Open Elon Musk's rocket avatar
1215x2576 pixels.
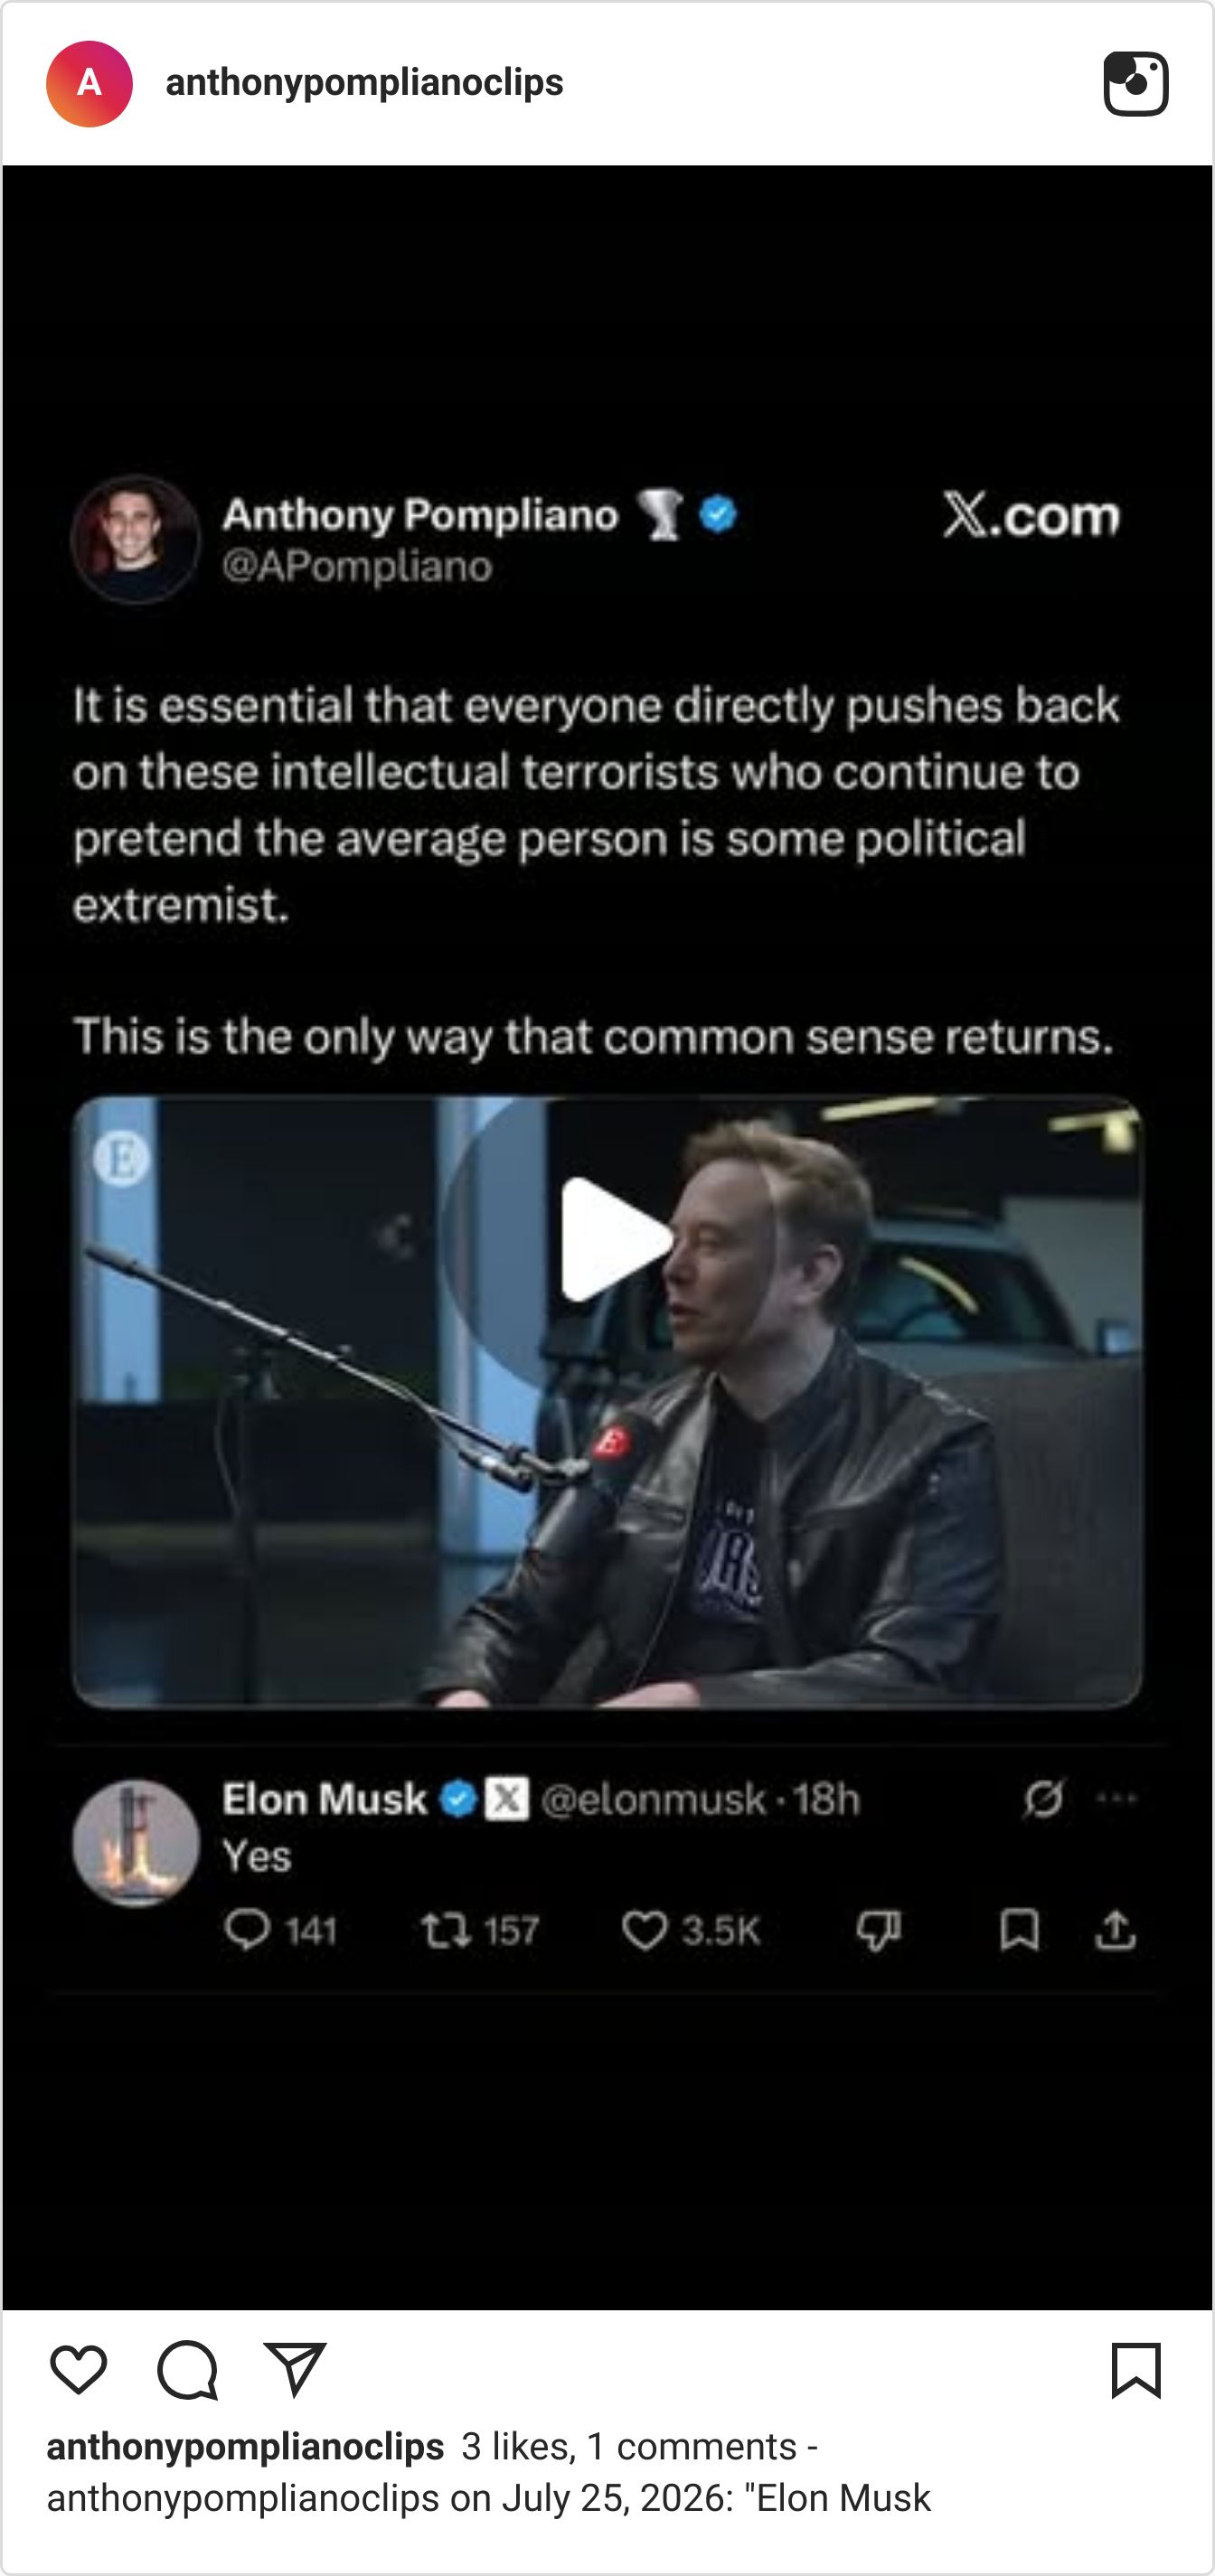click(x=136, y=1842)
